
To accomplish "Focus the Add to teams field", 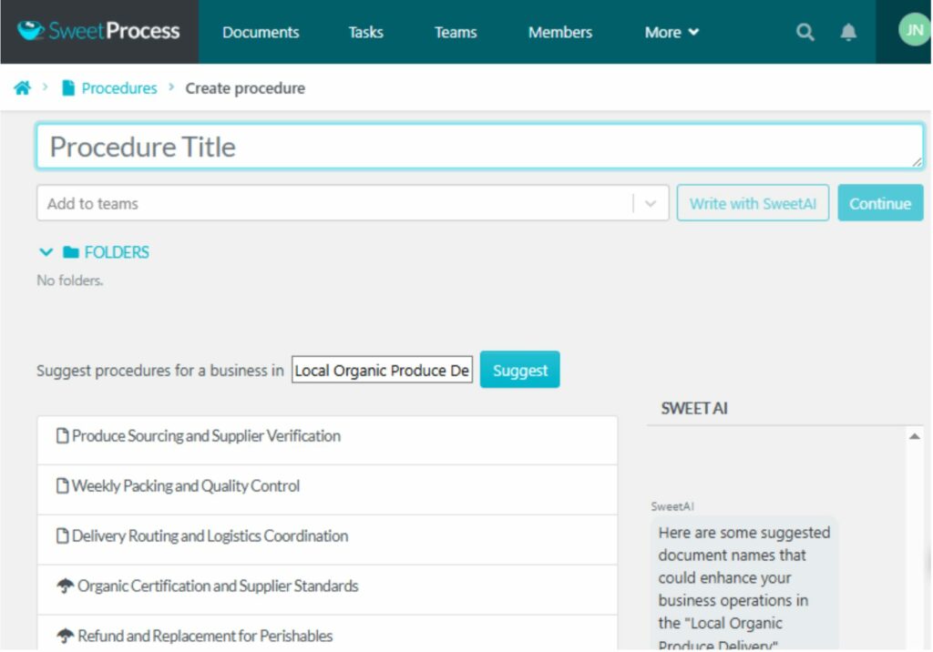I will tap(353, 203).
